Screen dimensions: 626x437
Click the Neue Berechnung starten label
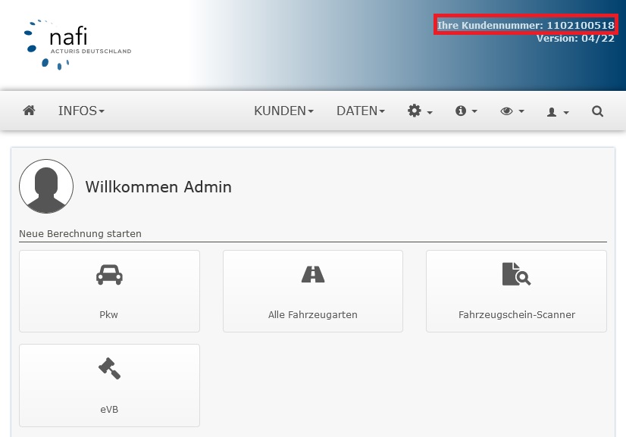pyautogui.click(x=80, y=233)
